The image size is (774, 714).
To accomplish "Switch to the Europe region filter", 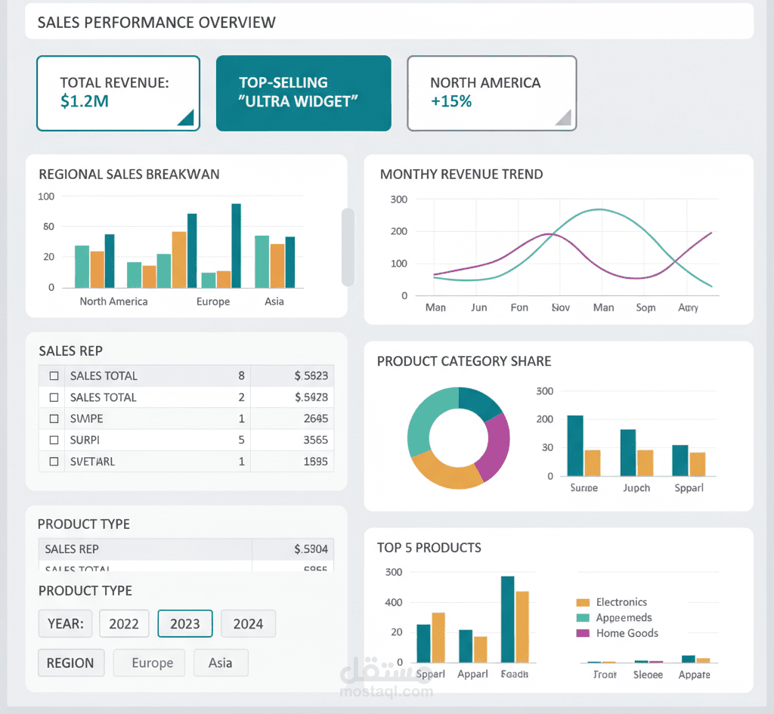I will point(149,663).
